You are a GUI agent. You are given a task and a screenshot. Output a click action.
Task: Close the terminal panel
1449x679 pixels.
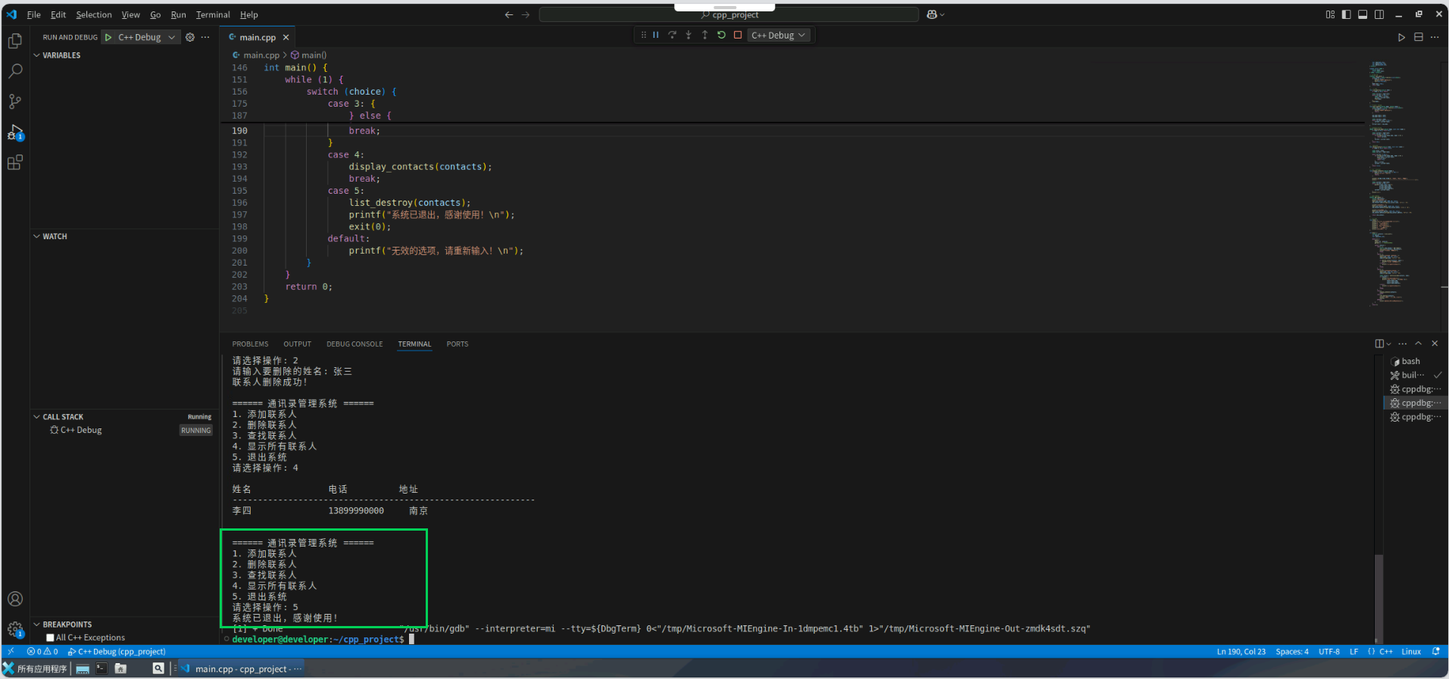pyautogui.click(x=1435, y=344)
